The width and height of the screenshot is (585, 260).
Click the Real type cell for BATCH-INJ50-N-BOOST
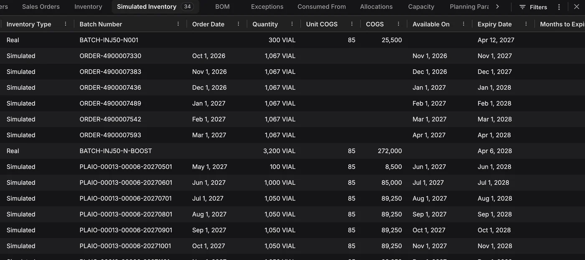(13, 151)
